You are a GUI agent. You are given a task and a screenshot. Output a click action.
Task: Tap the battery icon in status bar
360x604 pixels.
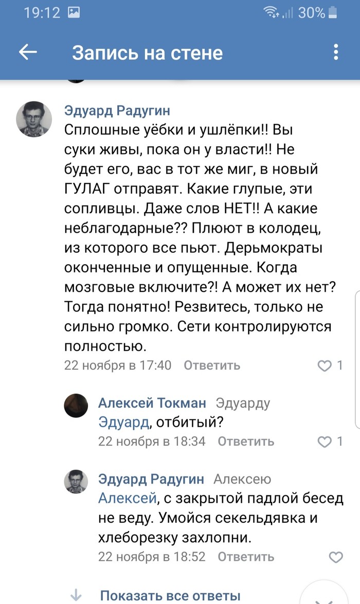[334, 12]
